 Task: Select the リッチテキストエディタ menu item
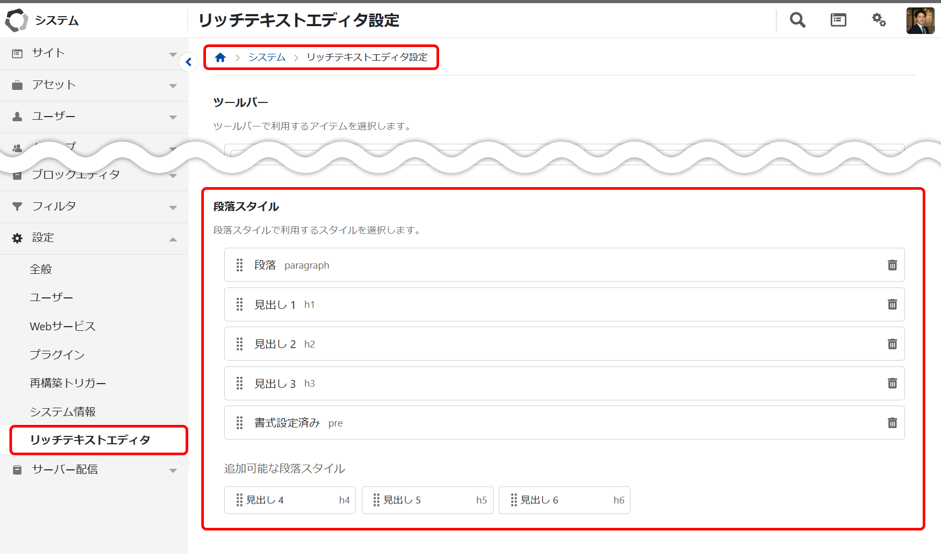pyautogui.click(x=90, y=440)
